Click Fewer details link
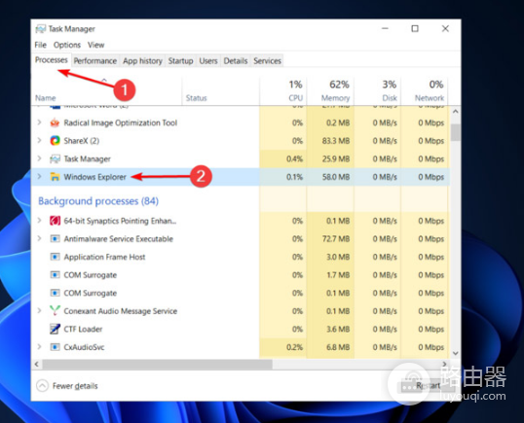524x423 pixels. [x=75, y=386]
